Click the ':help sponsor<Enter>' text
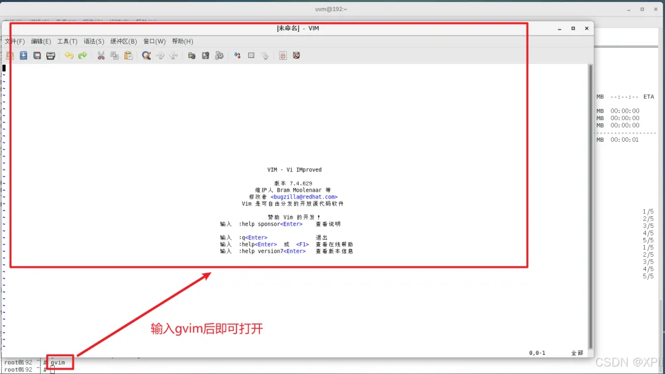 point(270,224)
